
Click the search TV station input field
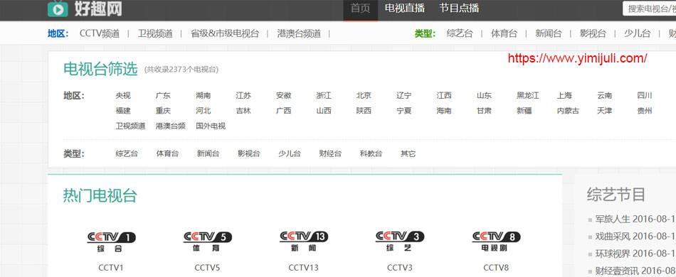(x=649, y=9)
